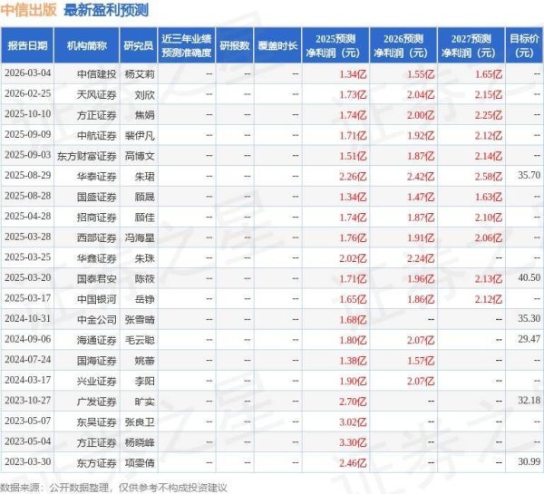The width and height of the screenshot is (544, 494).
Task: Click researcher 裴伊凡
Action: pos(140,135)
